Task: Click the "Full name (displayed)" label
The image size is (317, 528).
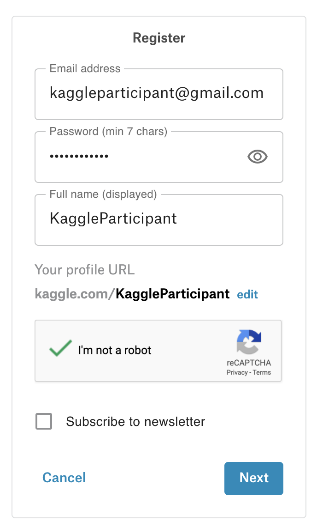Action: coord(103,194)
